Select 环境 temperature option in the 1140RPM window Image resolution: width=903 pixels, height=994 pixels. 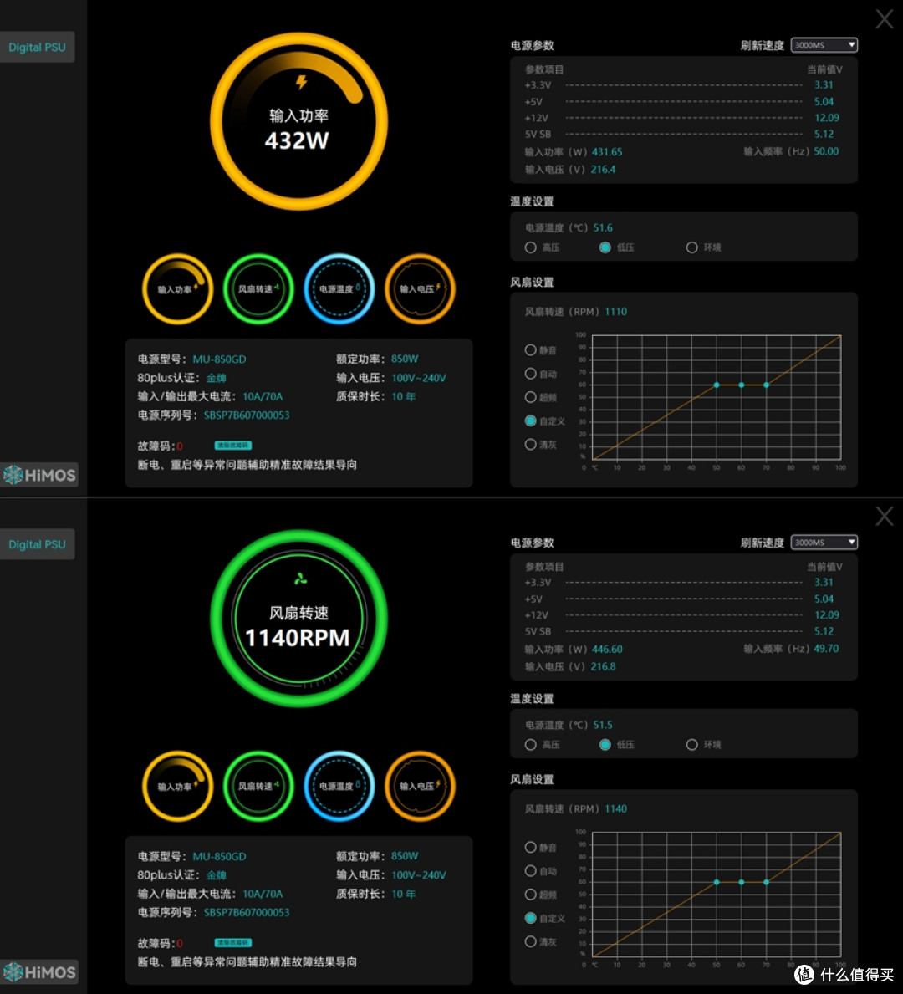pyautogui.click(x=691, y=744)
